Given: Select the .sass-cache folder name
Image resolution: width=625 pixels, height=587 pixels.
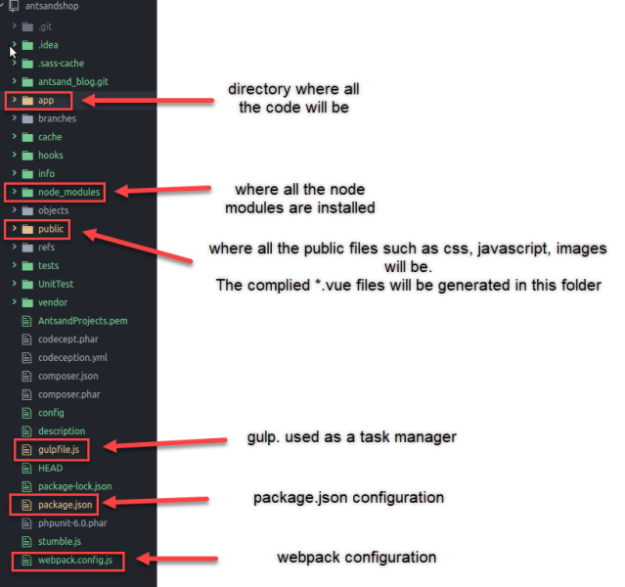Looking at the screenshot, I should tap(61, 64).
